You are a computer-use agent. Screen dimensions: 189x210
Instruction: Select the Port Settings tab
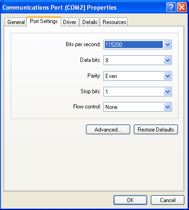coord(44,21)
